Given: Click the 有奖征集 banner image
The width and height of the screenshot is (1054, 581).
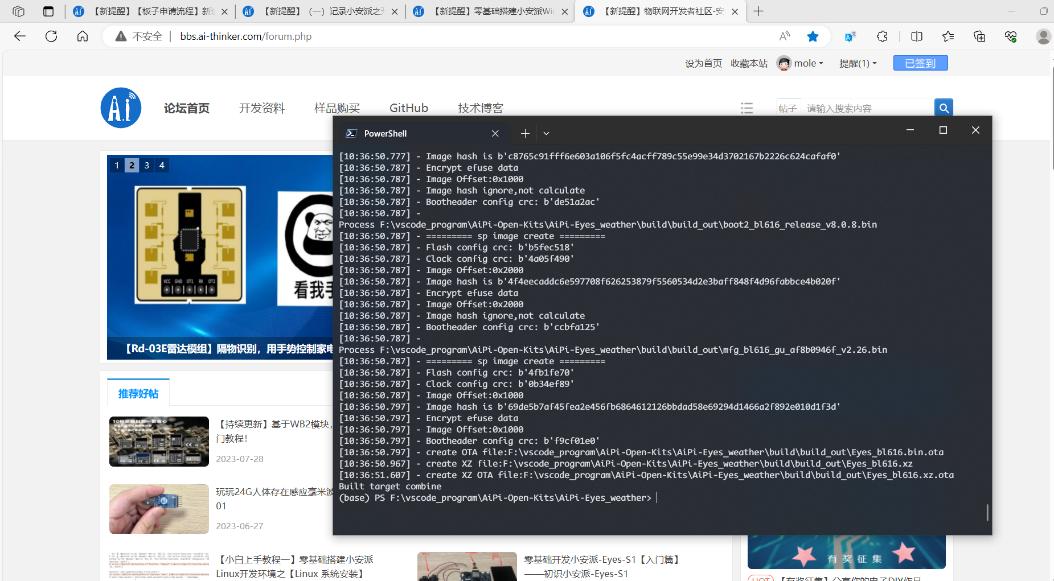Looking at the screenshot, I should pos(846,551).
